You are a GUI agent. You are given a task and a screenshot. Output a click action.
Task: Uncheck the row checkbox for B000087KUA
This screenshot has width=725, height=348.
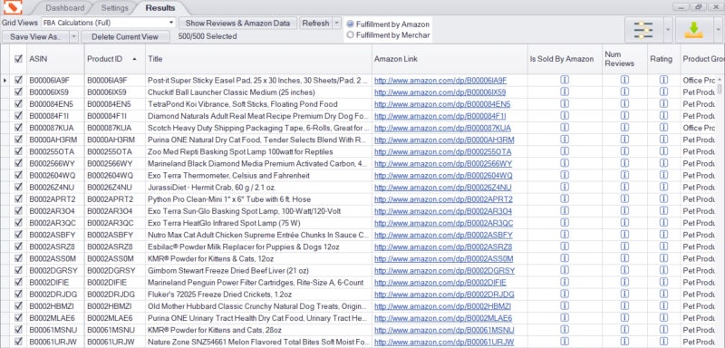pyautogui.click(x=18, y=128)
